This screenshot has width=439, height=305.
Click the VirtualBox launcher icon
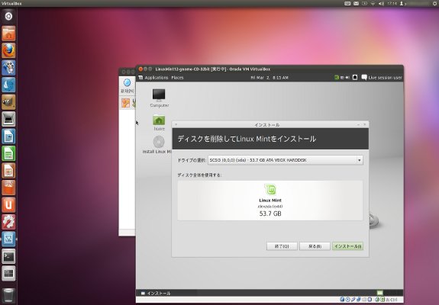(x=8, y=239)
